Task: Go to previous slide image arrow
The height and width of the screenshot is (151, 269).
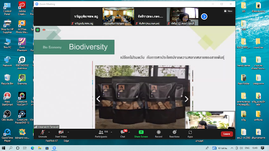Action: tap(98, 99)
